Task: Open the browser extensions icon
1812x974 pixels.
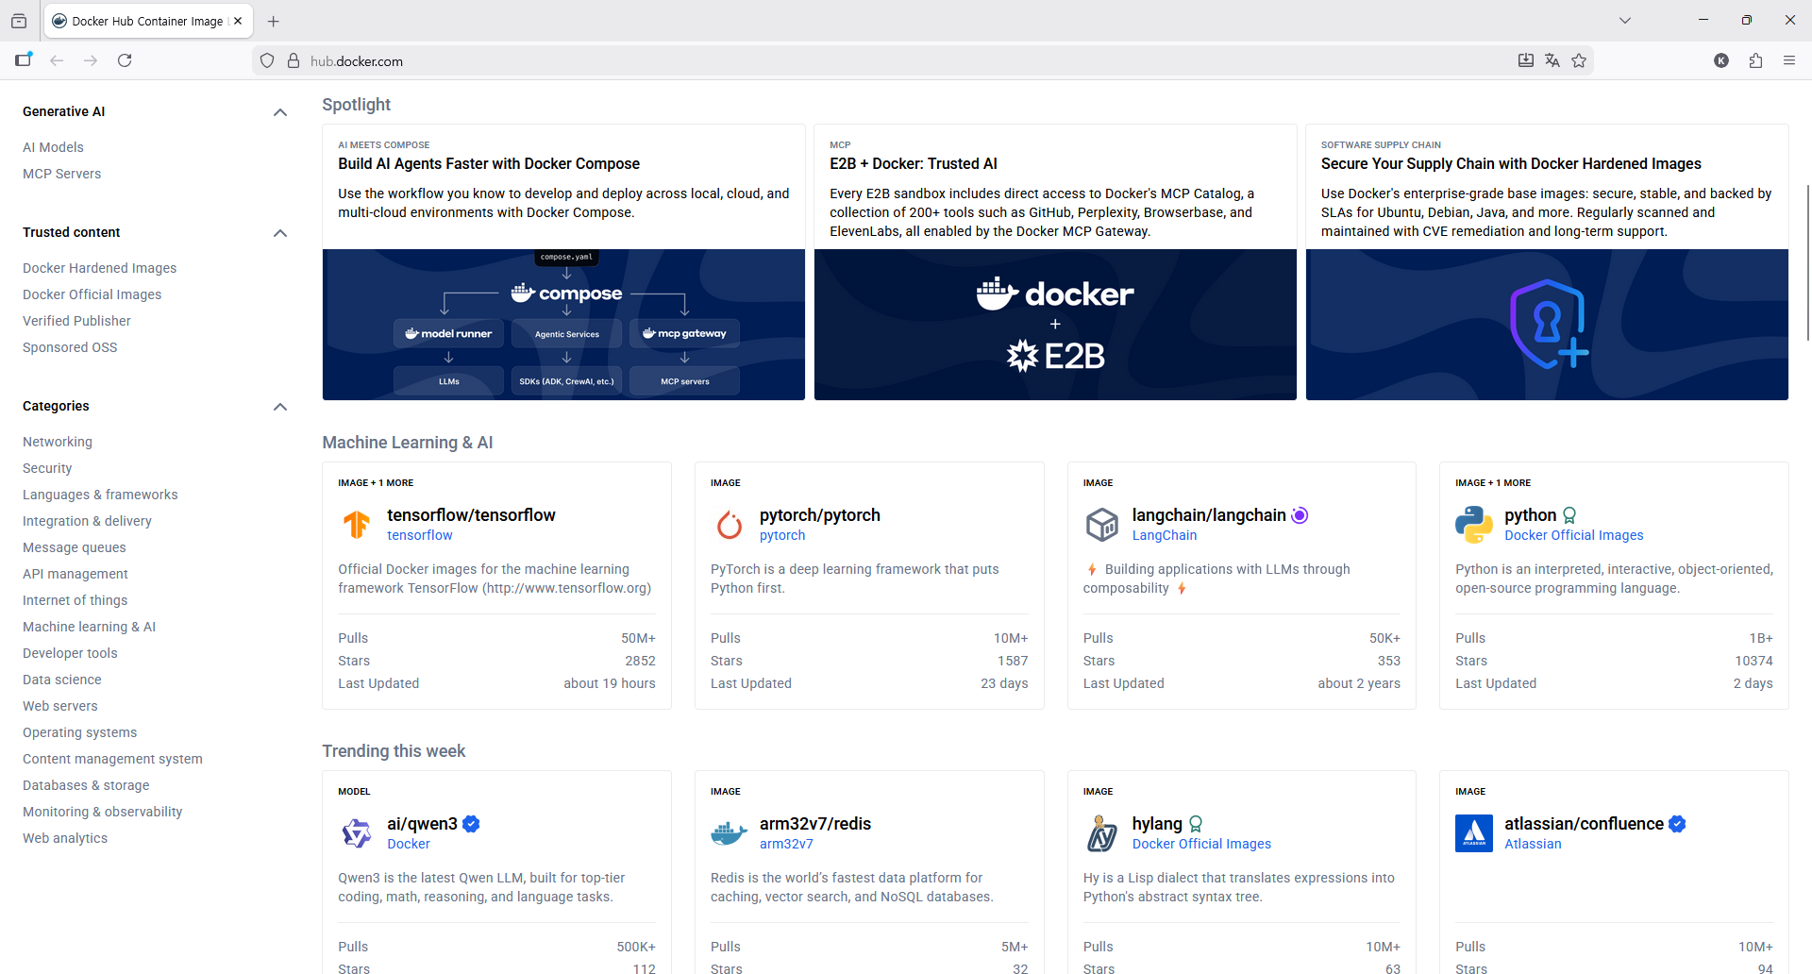Action: tap(1755, 60)
